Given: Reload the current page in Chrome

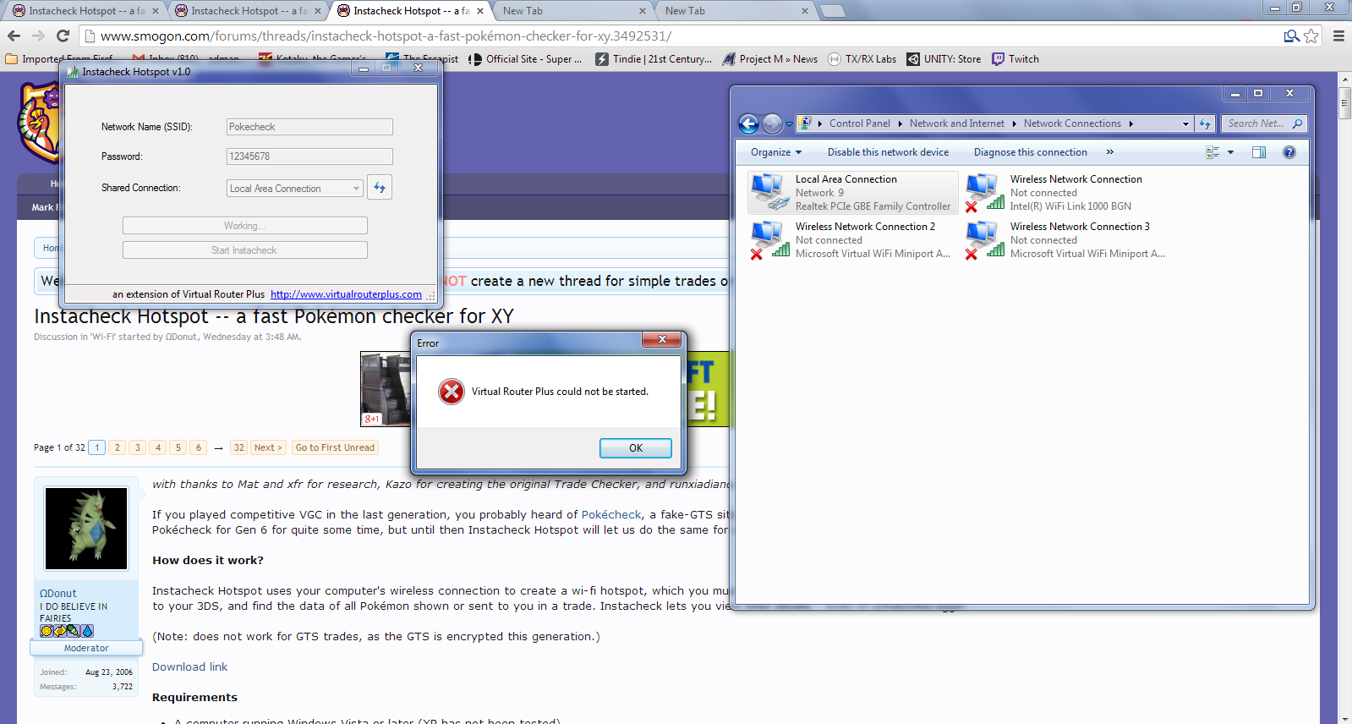Looking at the screenshot, I should pyautogui.click(x=63, y=36).
